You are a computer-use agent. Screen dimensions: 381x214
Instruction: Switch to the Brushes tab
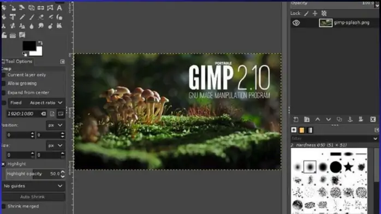coord(294,130)
